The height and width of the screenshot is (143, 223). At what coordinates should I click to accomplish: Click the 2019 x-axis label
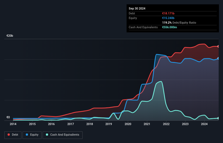(x=109, y=124)
